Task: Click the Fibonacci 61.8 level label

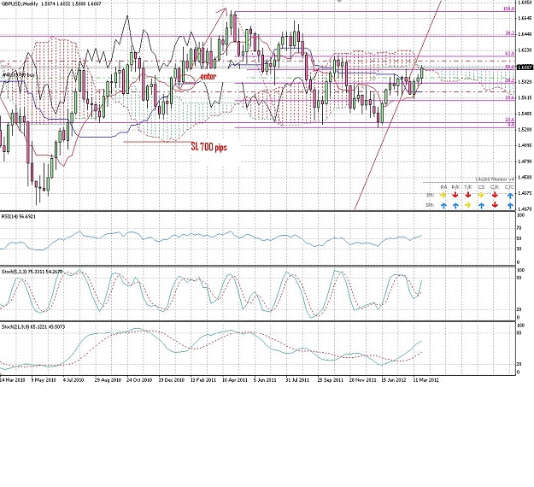Action: [x=510, y=54]
